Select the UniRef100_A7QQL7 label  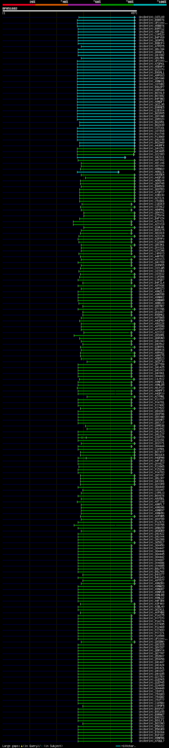click(151, 741)
